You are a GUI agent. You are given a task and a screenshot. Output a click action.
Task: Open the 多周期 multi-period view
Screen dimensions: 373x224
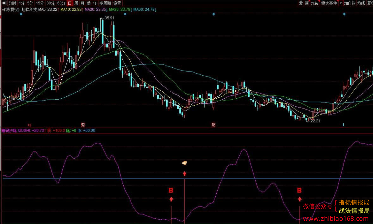[x=105, y=3]
